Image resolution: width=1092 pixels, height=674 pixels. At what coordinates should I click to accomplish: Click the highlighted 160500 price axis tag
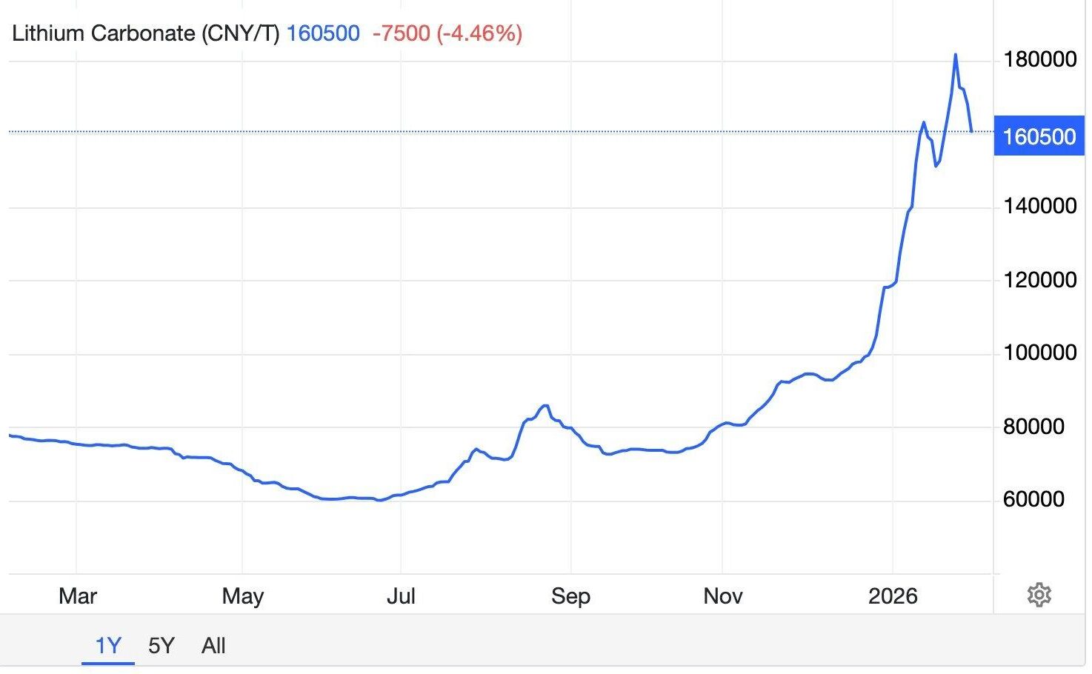[x=1039, y=136]
